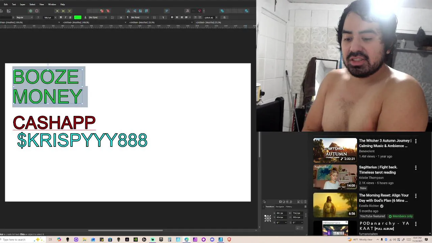
Task: Click the rotate counterclockwise toolbar icon
Action: 140,11
